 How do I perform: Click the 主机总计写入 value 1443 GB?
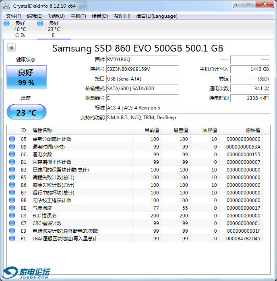click(x=250, y=69)
